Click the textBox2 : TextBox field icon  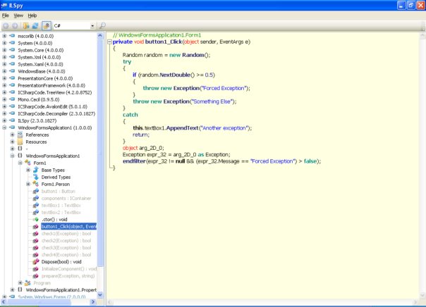click(x=35, y=213)
